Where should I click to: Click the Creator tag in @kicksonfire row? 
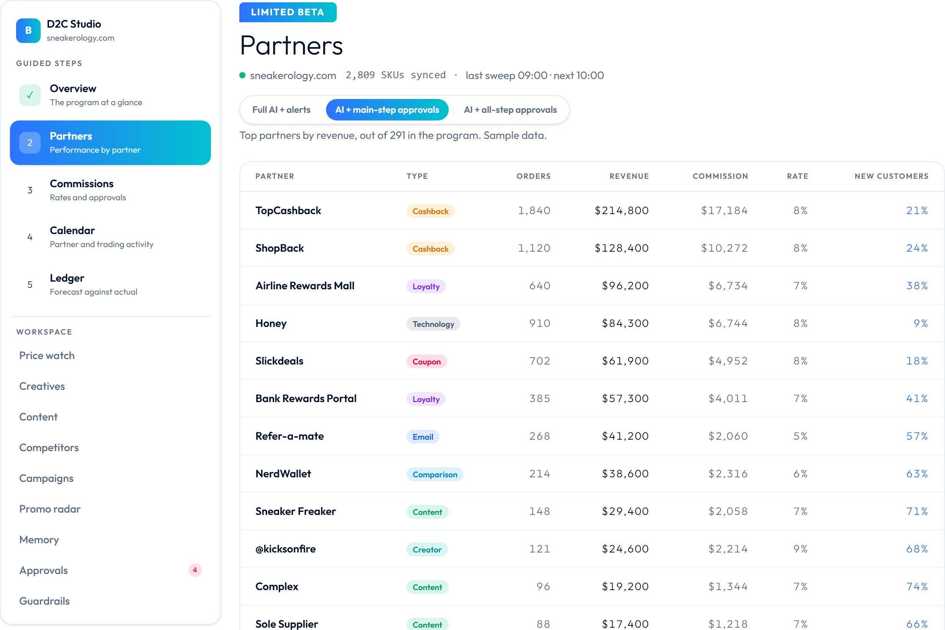427,549
